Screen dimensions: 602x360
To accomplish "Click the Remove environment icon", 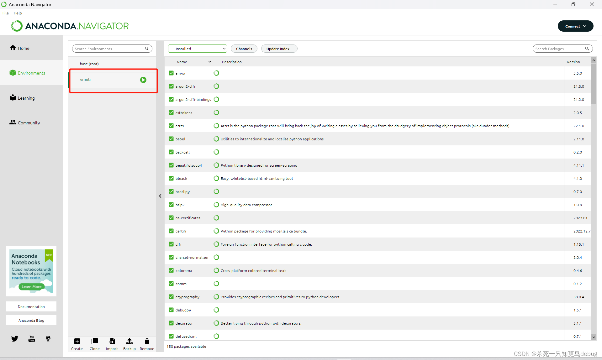I will click(x=147, y=341).
